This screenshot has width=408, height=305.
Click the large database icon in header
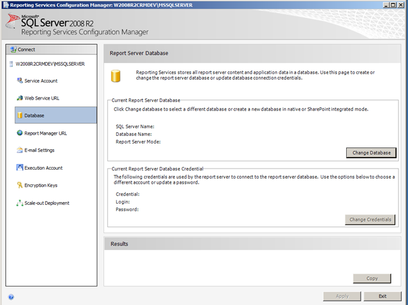[115, 76]
